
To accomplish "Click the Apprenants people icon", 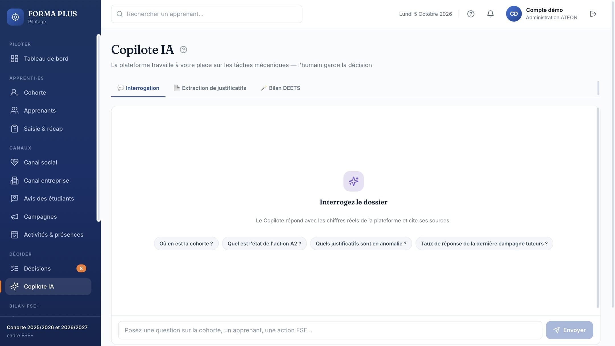I will click(15, 110).
